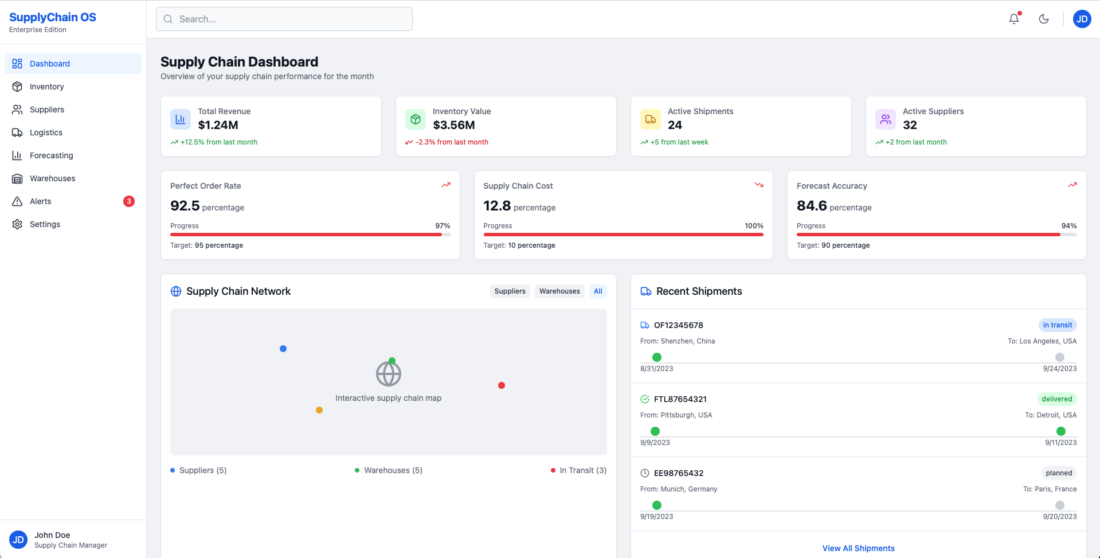Open Inventory in the sidebar

47,87
